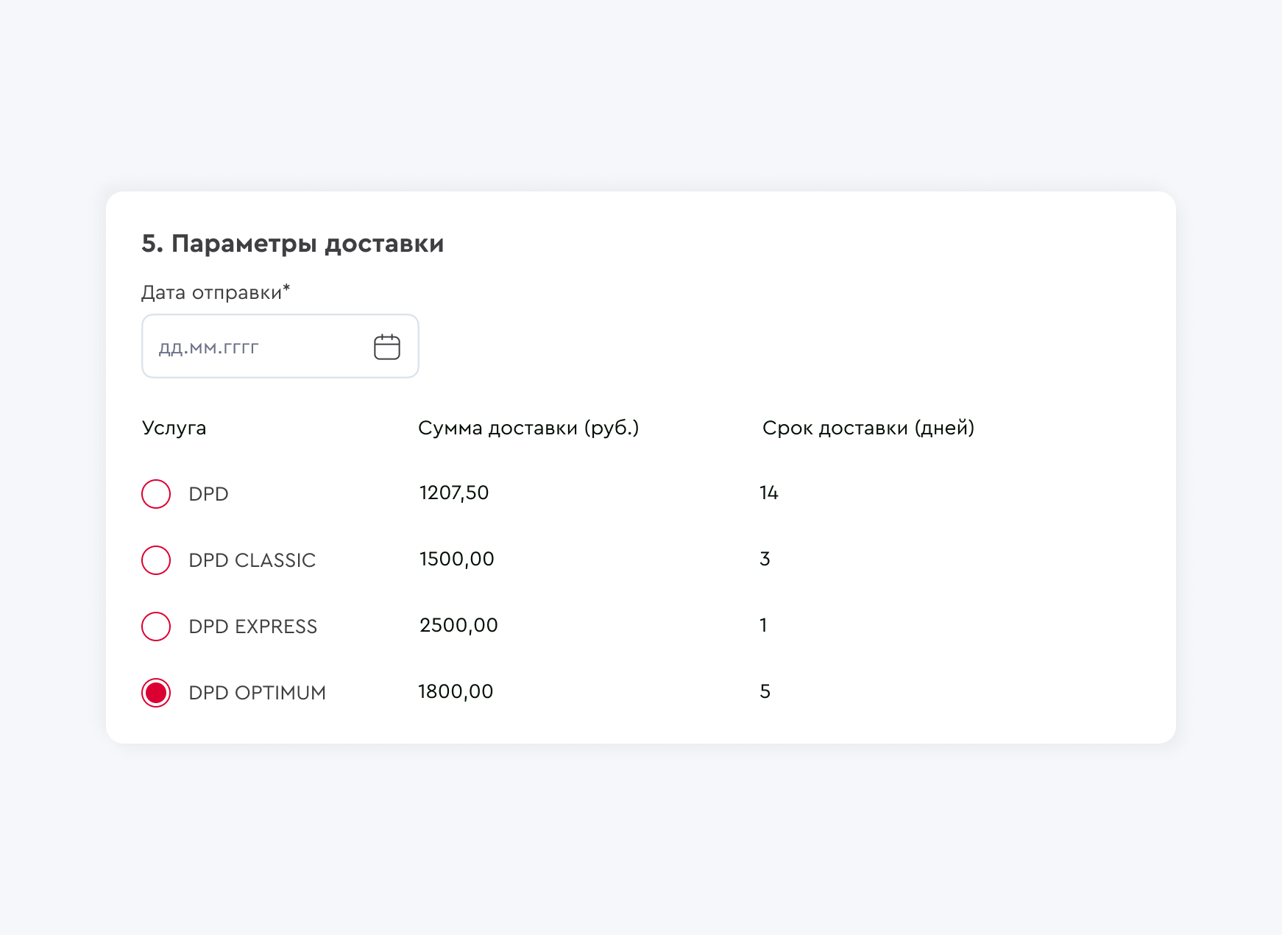Screen dimensions: 1282x935
Task: Click the DPD EXPRESS service label
Action: coord(252,627)
